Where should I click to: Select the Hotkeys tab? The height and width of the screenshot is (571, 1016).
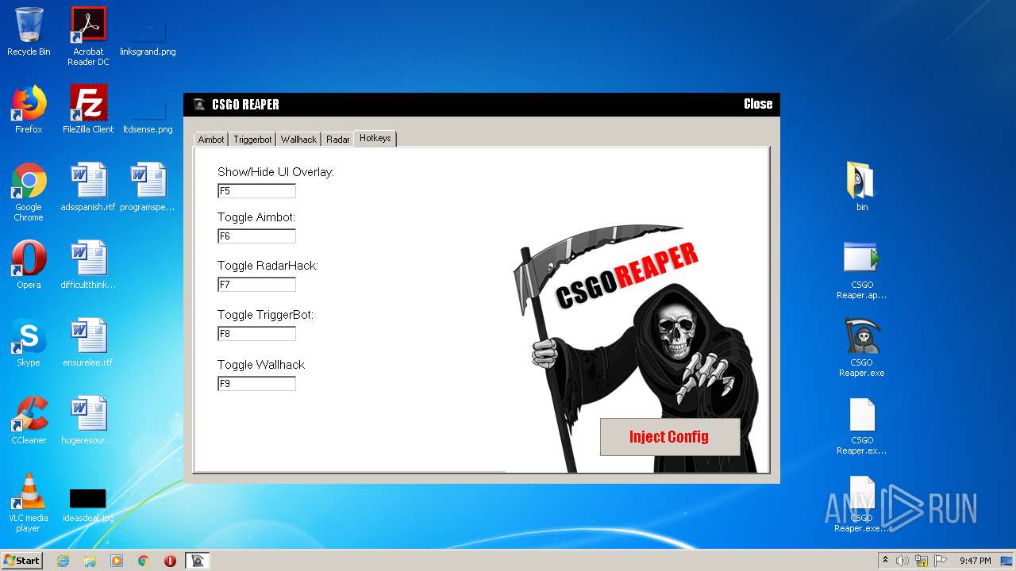click(x=375, y=138)
